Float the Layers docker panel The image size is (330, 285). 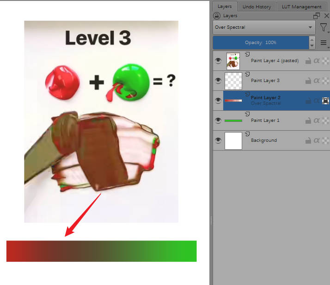pos(316,16)
